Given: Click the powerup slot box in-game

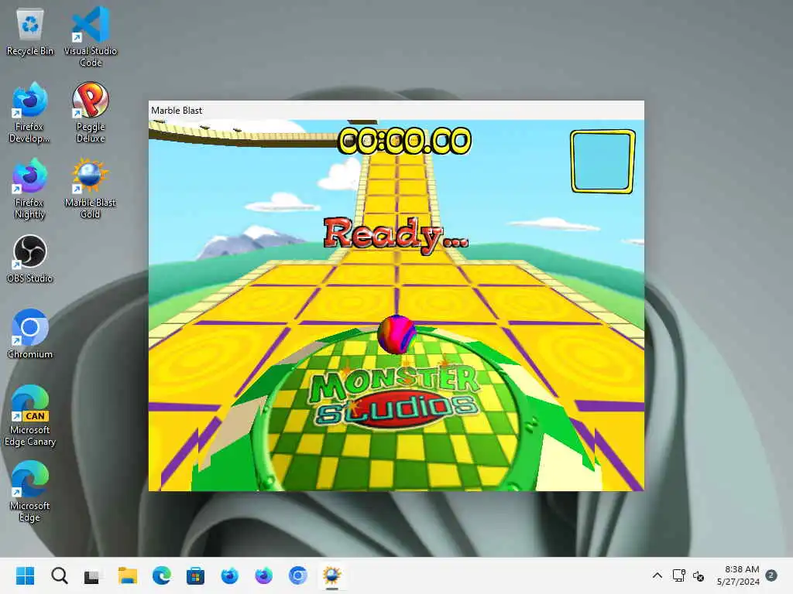Looking at the screenshot, I should pos(602,162).
